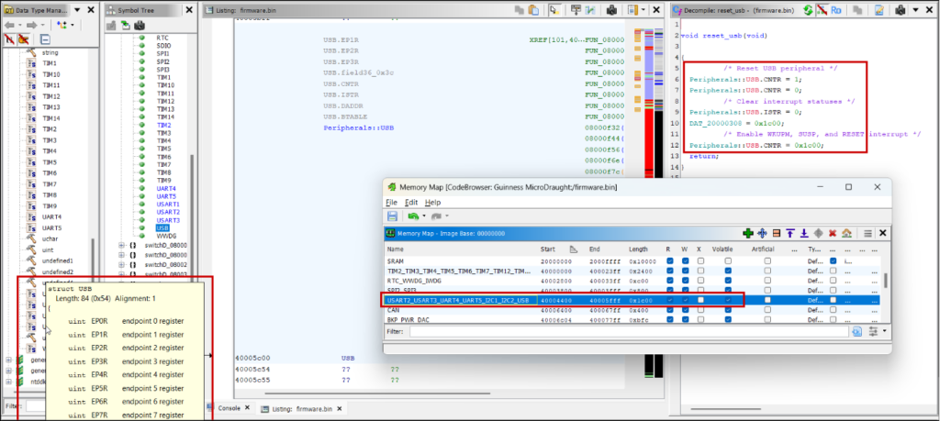Select USART1 in Symbol Tree
The height and width of the screenshot is (421, 940).
[x=167, y=205]
